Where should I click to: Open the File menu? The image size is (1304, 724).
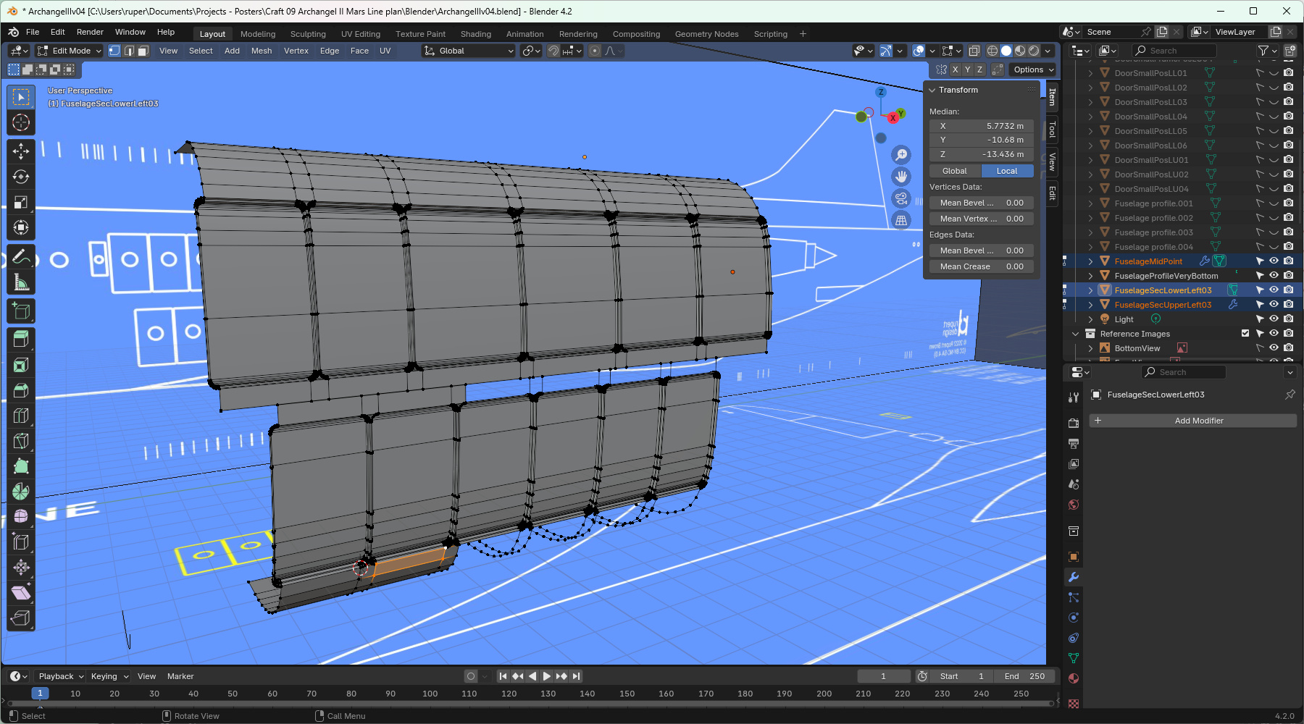(33, 32)
